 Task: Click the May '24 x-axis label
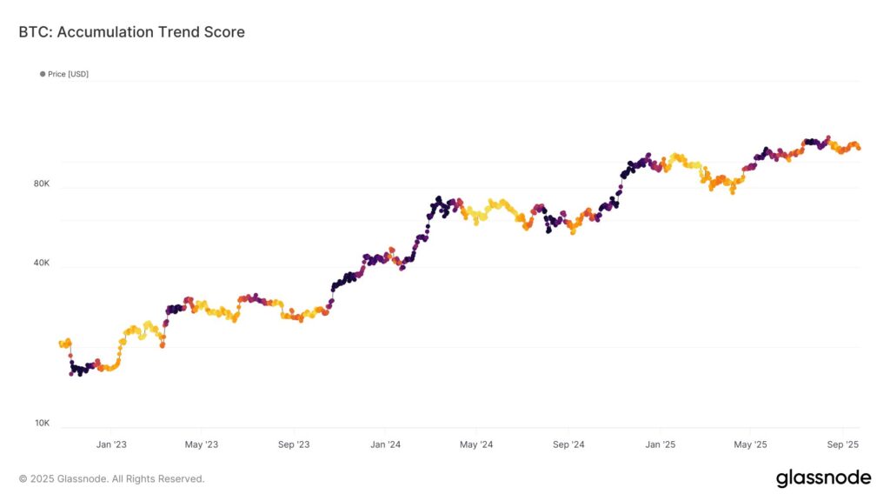coord(475,444)
